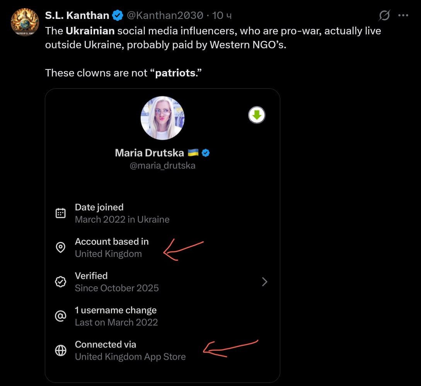This screenshot has height=386, width=421.
Task: Click the @maria_drutska username
Action: [x=162, y=166]
